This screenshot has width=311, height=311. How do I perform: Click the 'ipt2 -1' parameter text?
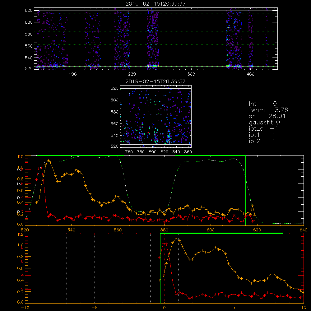[x=262, y=141]
